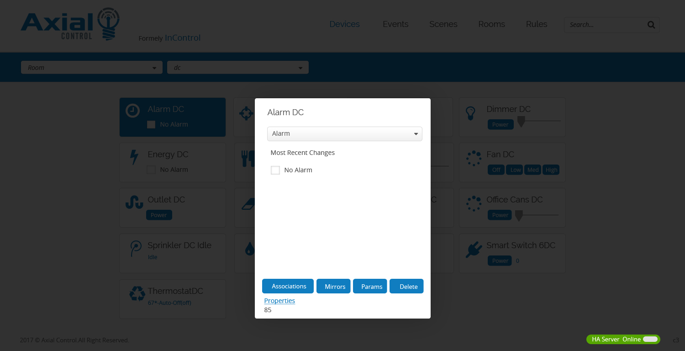Click the 67*-Auto-Off(off) thermostat status

(x=169, y=303)
